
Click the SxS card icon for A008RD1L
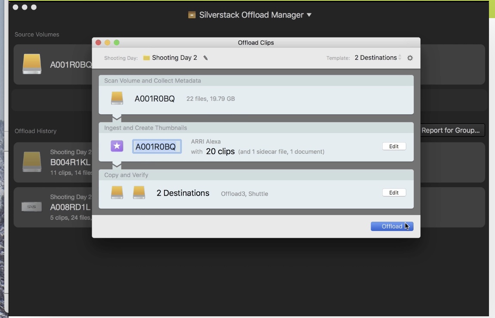pyautogui.click(x=32, y=207)
